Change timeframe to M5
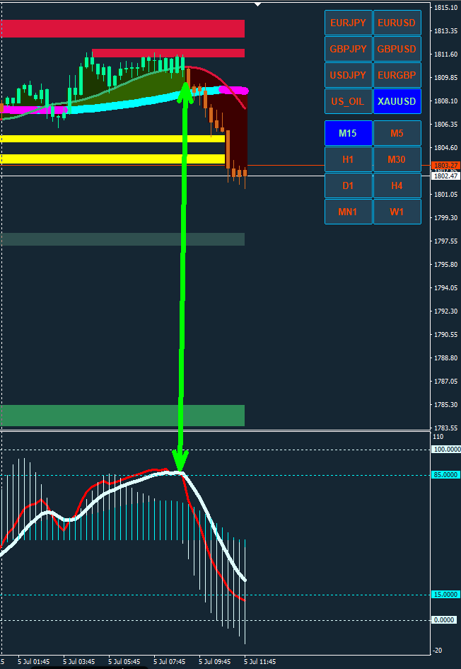This screenshot has height=669, width=461. 397,133
